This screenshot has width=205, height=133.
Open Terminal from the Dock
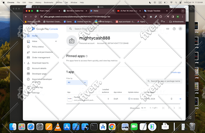[x=94, y=127]
